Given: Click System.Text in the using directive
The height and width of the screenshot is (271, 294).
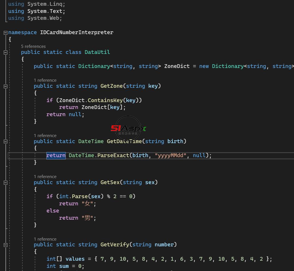Looking at the screenshot, I should [45, 11].
